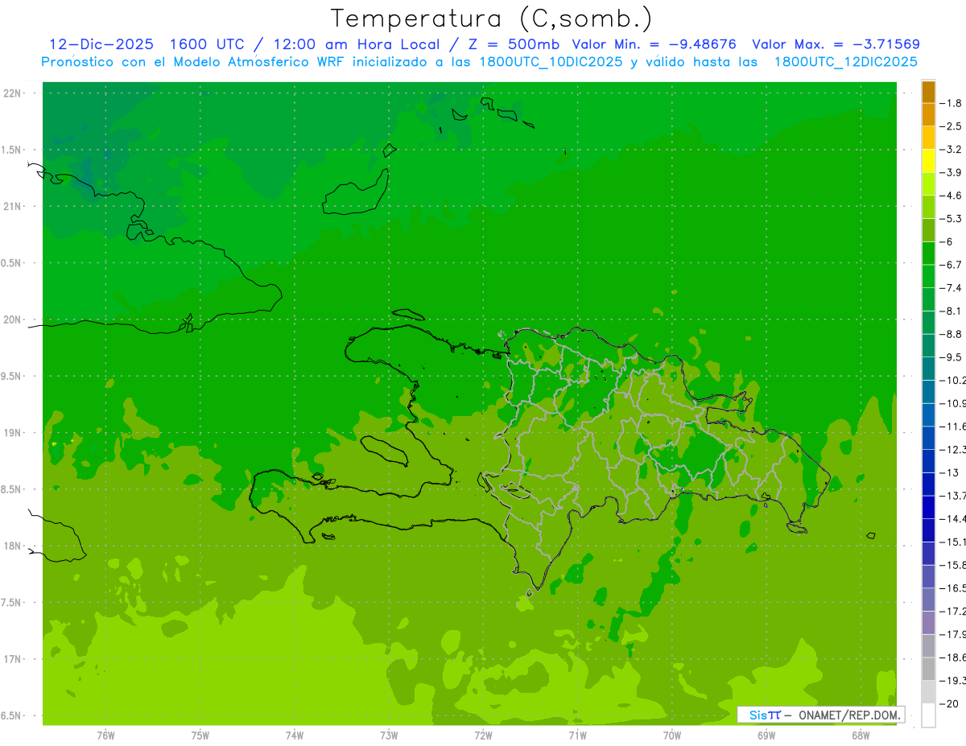Pick the white swatch below the -20 label
Image resolution: width=966 pixels, height=746 pixels.
click(x=928, y=715)
